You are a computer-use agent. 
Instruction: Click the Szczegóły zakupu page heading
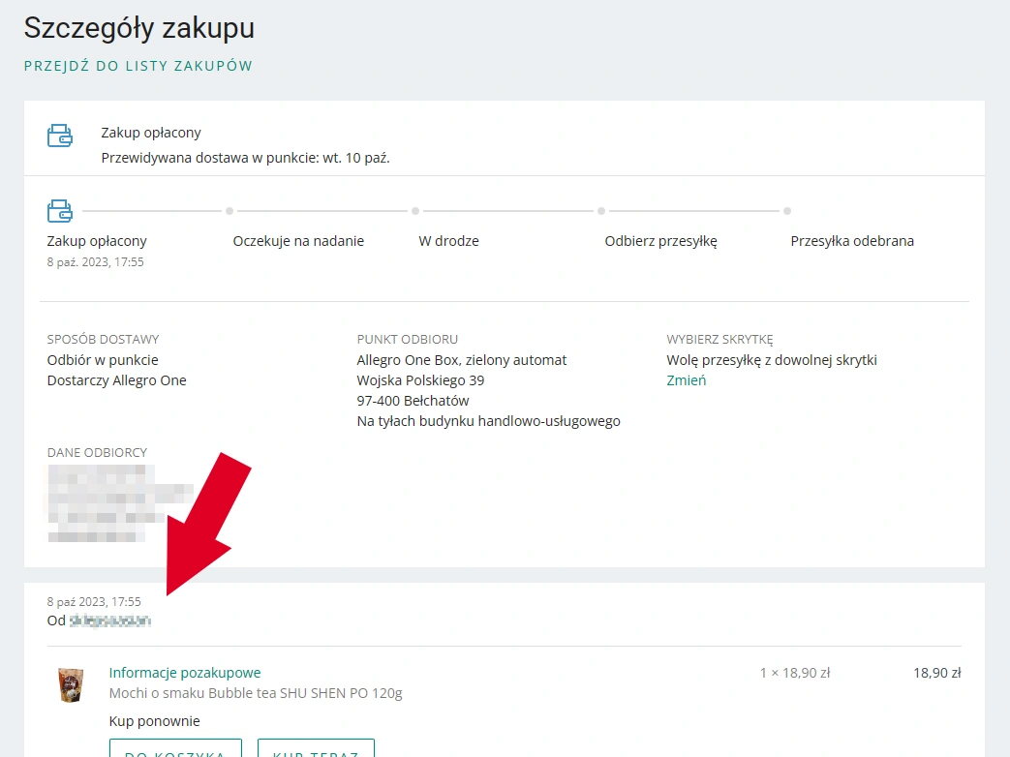[x=139, y=28]
